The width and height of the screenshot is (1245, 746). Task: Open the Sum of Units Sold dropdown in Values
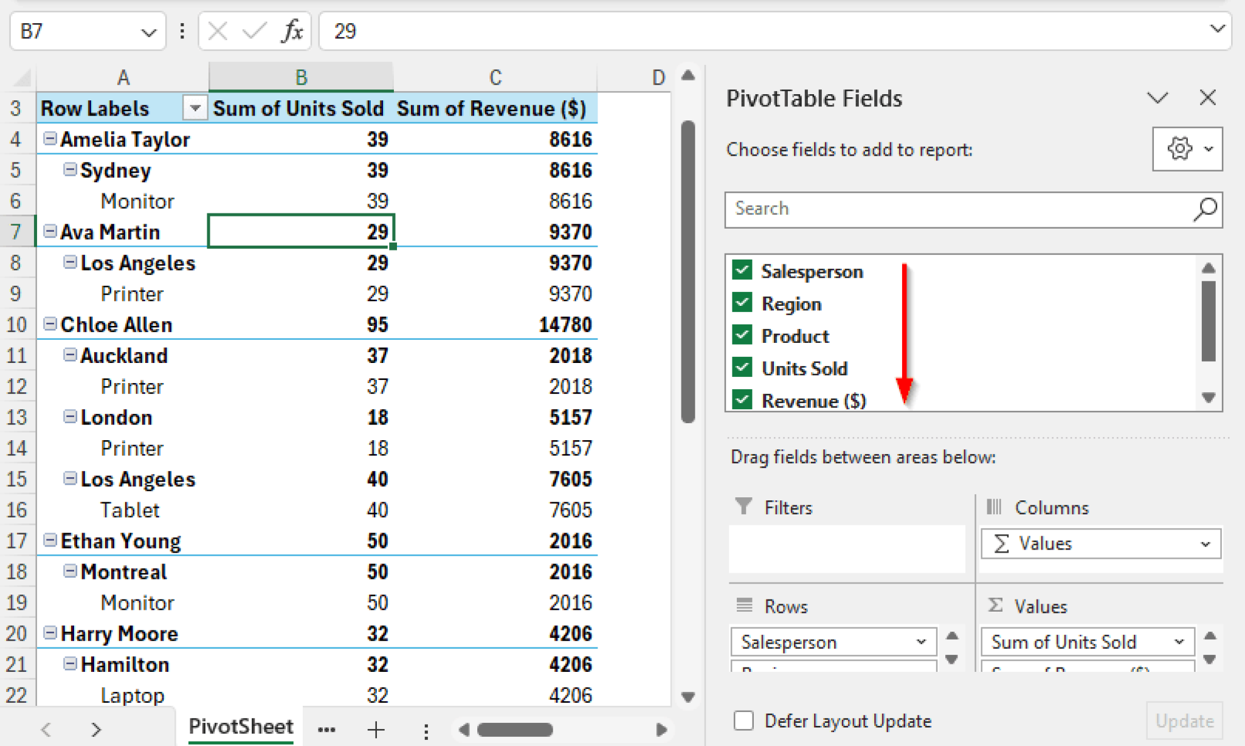(x=1180, y=641)
